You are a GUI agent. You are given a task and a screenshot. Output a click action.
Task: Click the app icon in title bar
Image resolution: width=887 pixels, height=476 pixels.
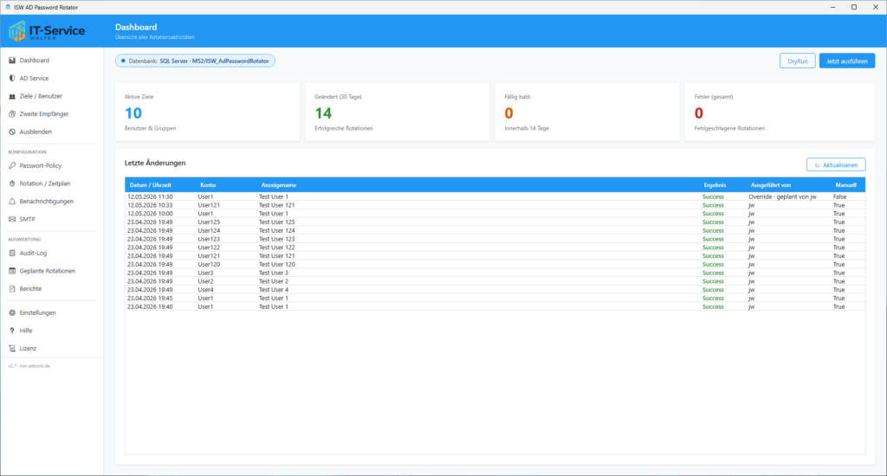8,7
